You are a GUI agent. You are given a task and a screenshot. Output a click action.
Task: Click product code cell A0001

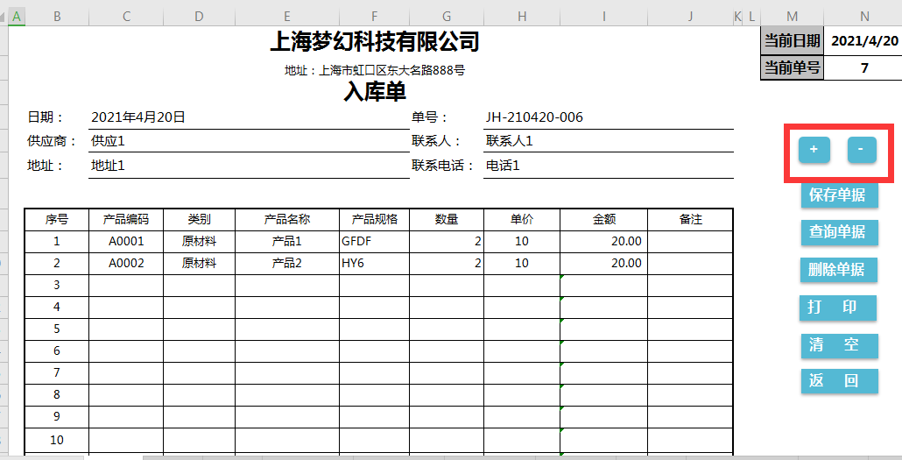click(126, 241)
